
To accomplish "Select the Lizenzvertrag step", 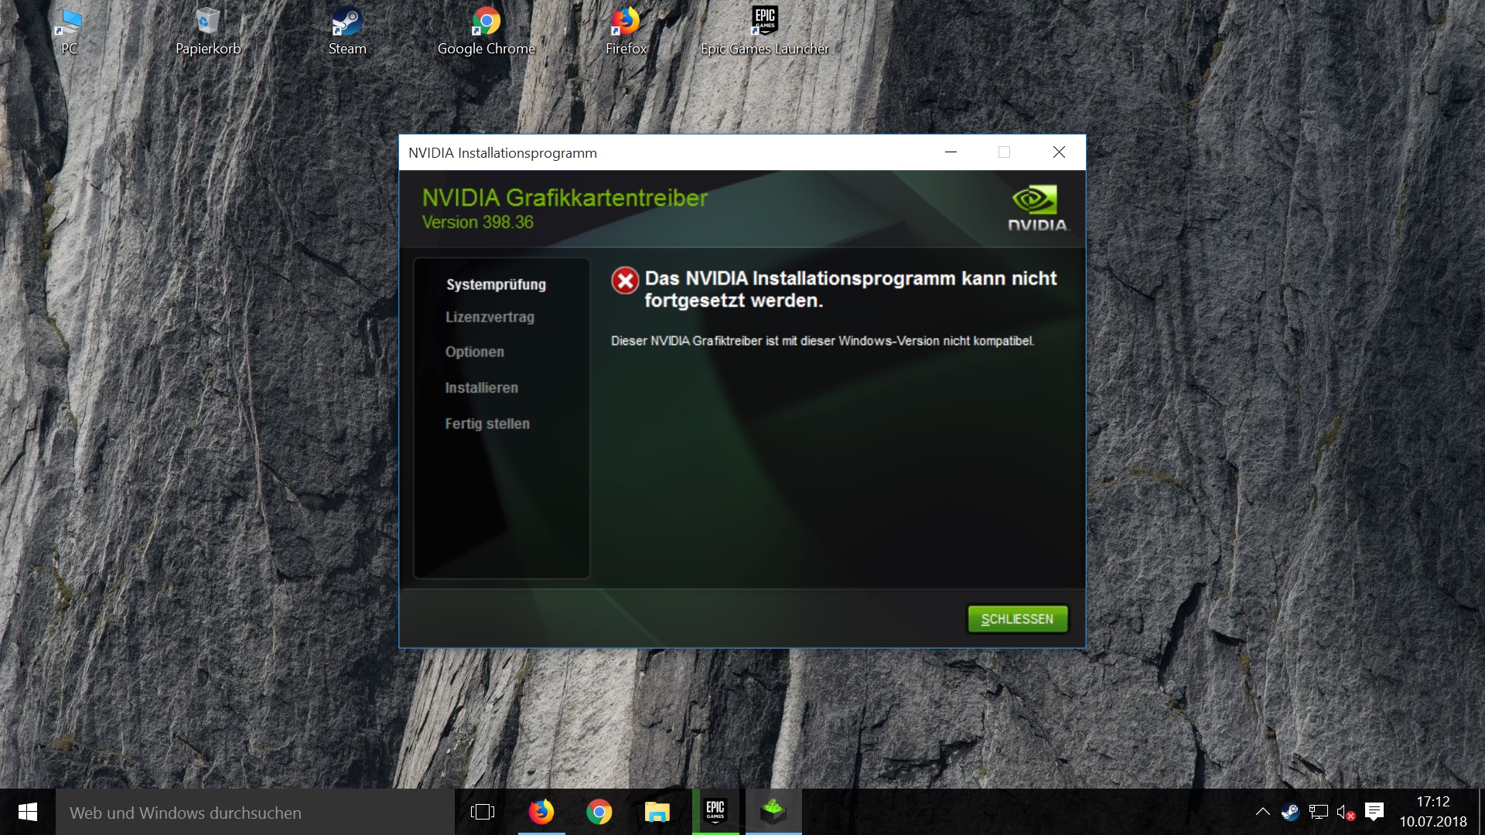I will 490,317.
